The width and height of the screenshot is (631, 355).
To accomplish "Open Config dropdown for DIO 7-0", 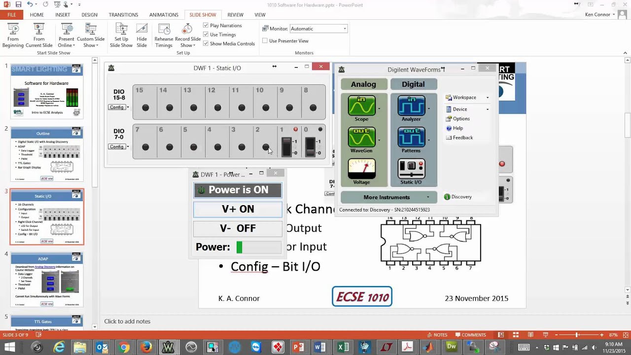I will 118,147.
